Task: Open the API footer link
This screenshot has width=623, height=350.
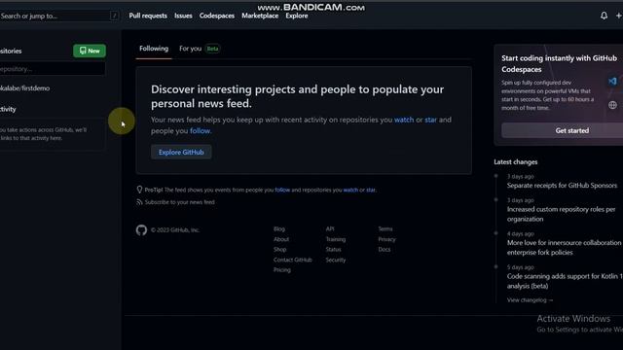Action: tap(330, 229)
